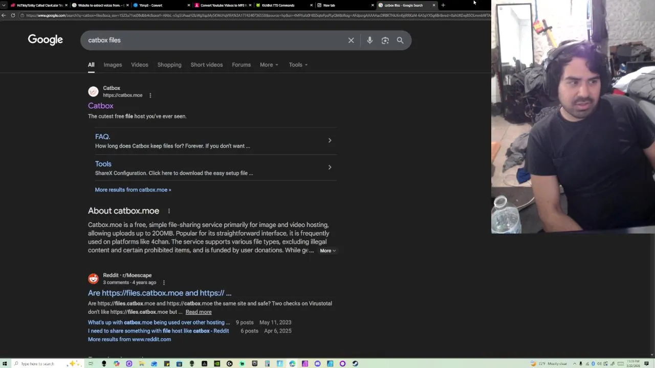Open Task View on the taskbar
The height and width of the screenshot is (368, 655).
(91, 363)
